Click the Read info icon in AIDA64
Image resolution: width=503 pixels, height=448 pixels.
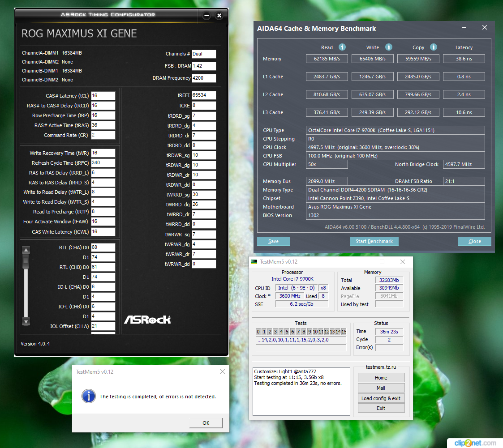click(x=342, y=47)
